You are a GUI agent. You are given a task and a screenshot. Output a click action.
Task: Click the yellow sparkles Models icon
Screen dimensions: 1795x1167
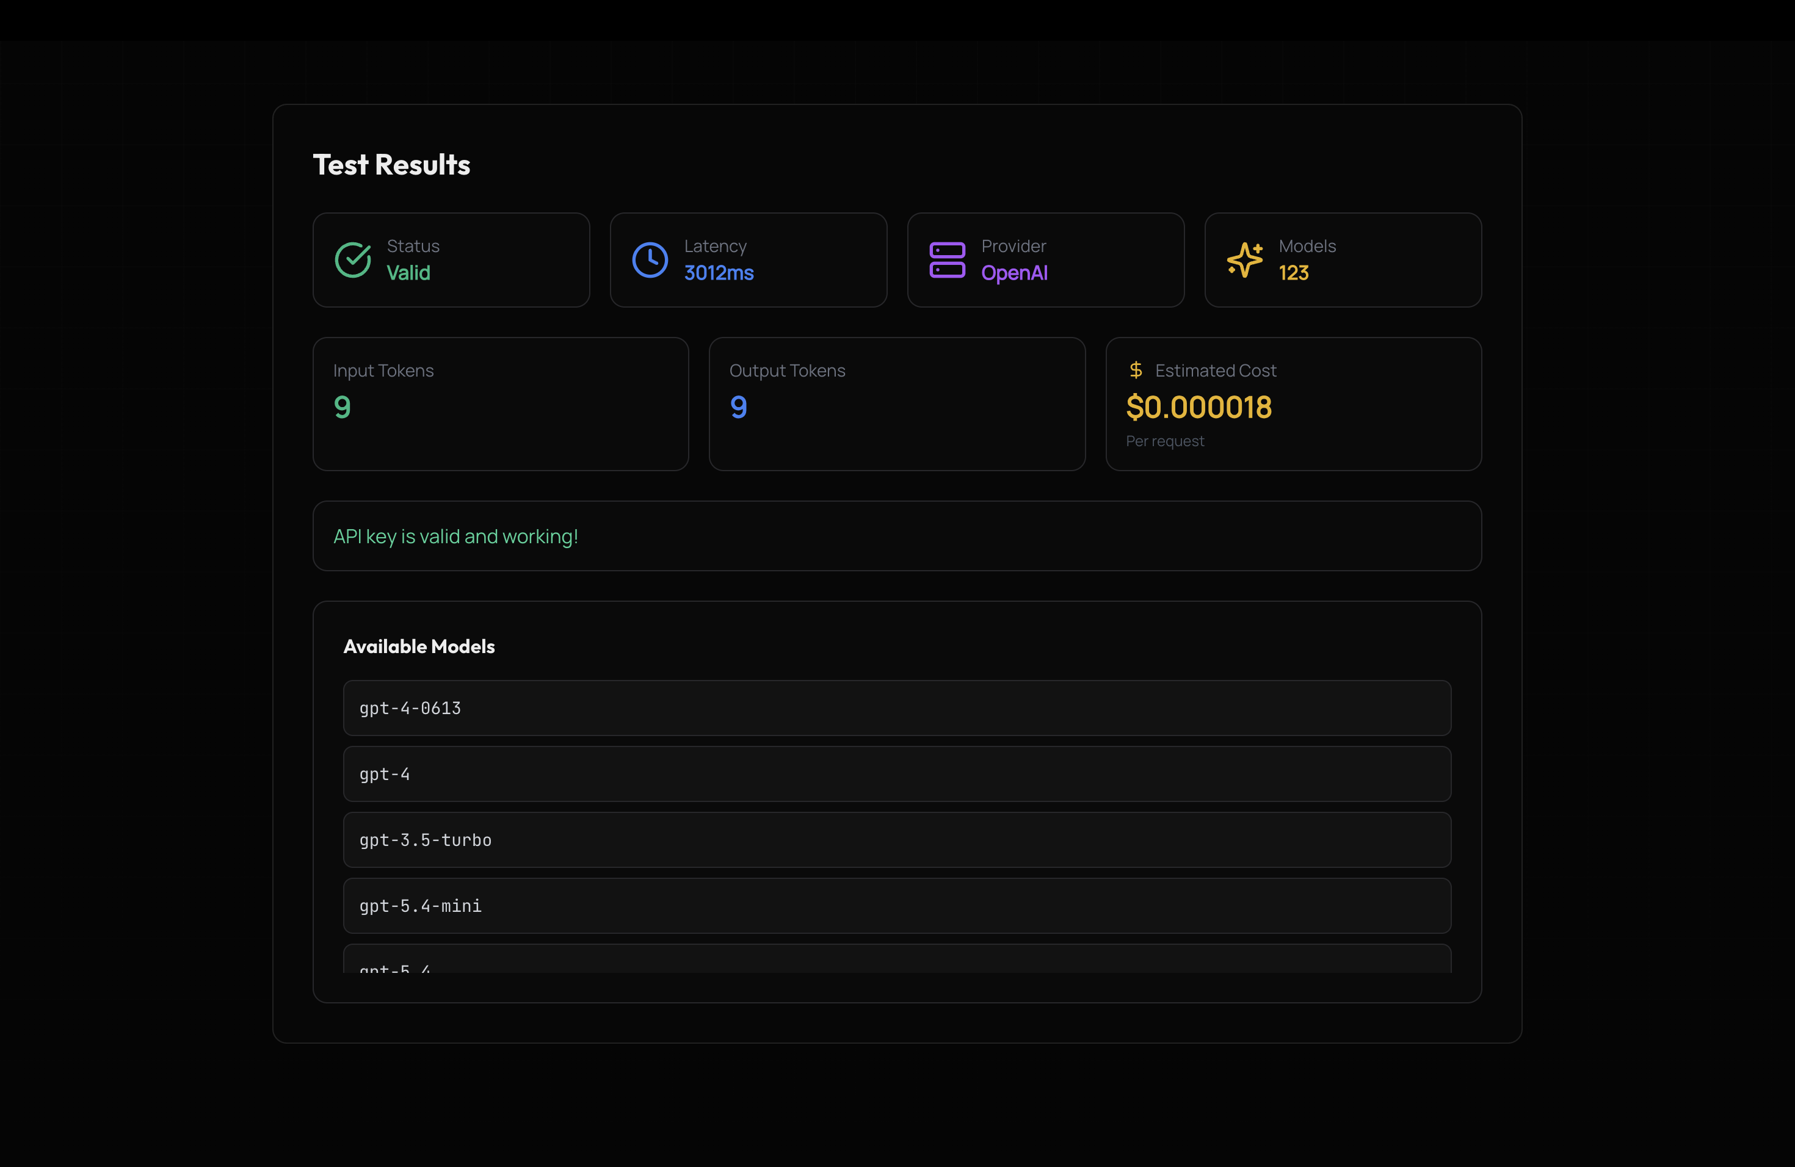[x=1244, y=260]
